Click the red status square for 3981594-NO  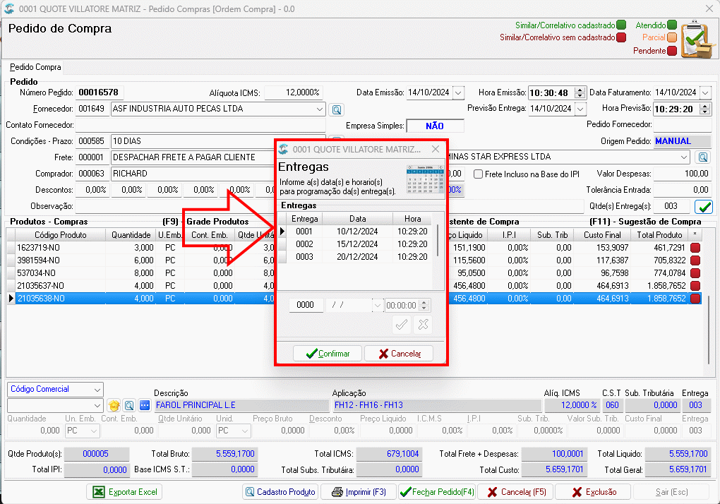695,260
